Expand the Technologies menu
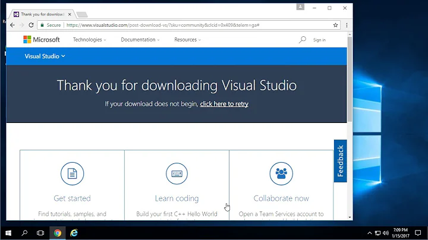The height and width of the screenshot is (240, 428). click(x=90, y=40)
